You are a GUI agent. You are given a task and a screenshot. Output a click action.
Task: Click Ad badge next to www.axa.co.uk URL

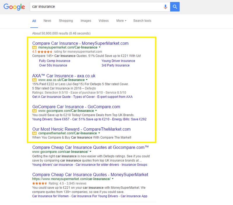pos(34,80)
